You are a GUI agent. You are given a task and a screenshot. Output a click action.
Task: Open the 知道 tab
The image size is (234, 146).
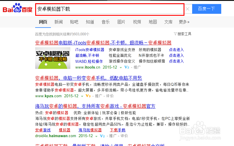pyautogui.click(x=90, y=22)
